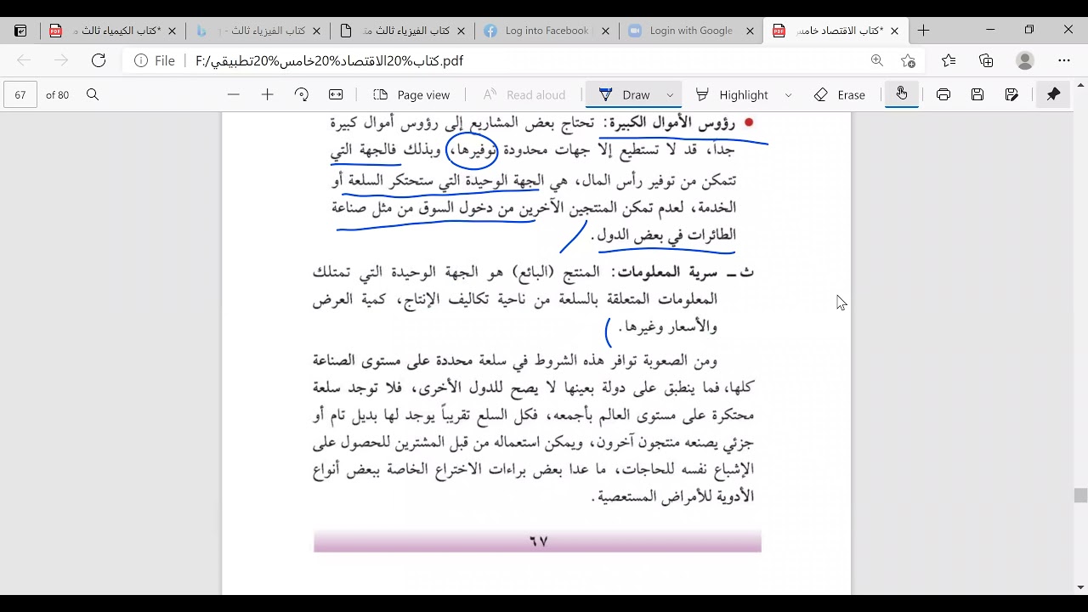
Task: Close the كتاب الكيمياء ثالث tab
Action: [172, 31]
